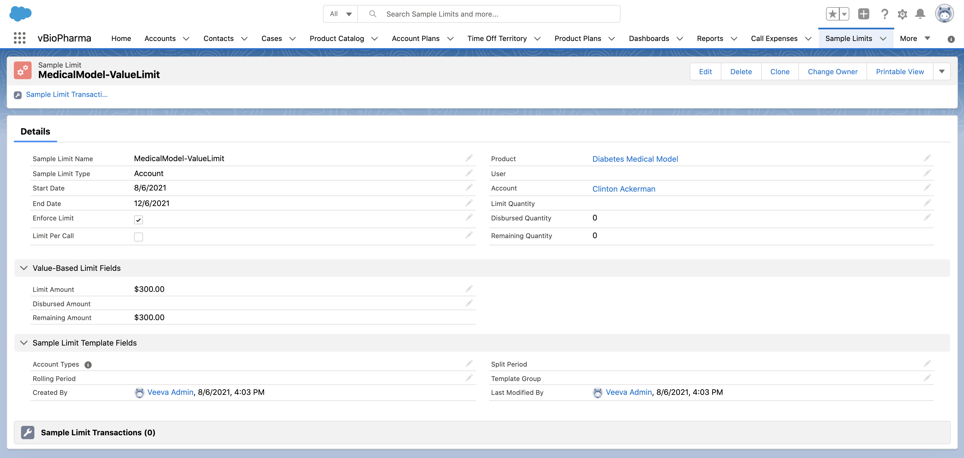Open the Setup gear icon
This screenshot has height=458, width=964.
[x=902, y=14]
